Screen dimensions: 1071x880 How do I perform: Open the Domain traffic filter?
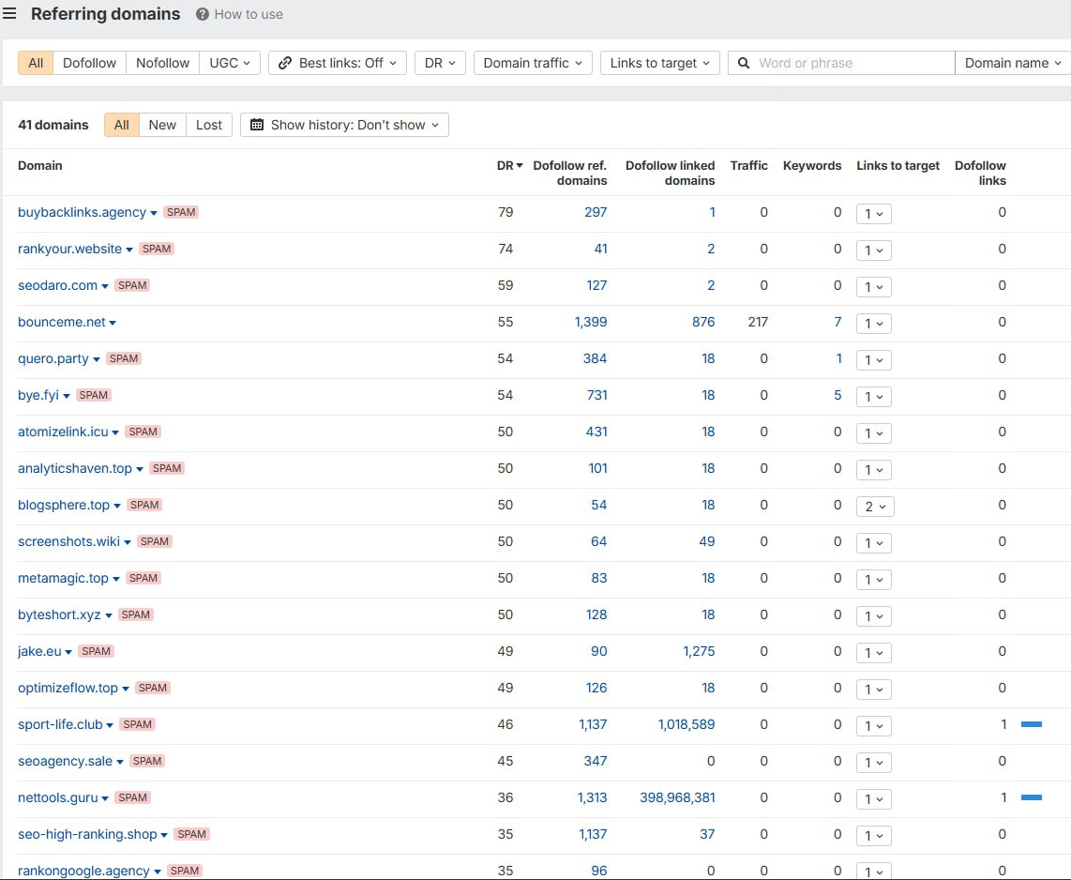[x=533, y=63]
